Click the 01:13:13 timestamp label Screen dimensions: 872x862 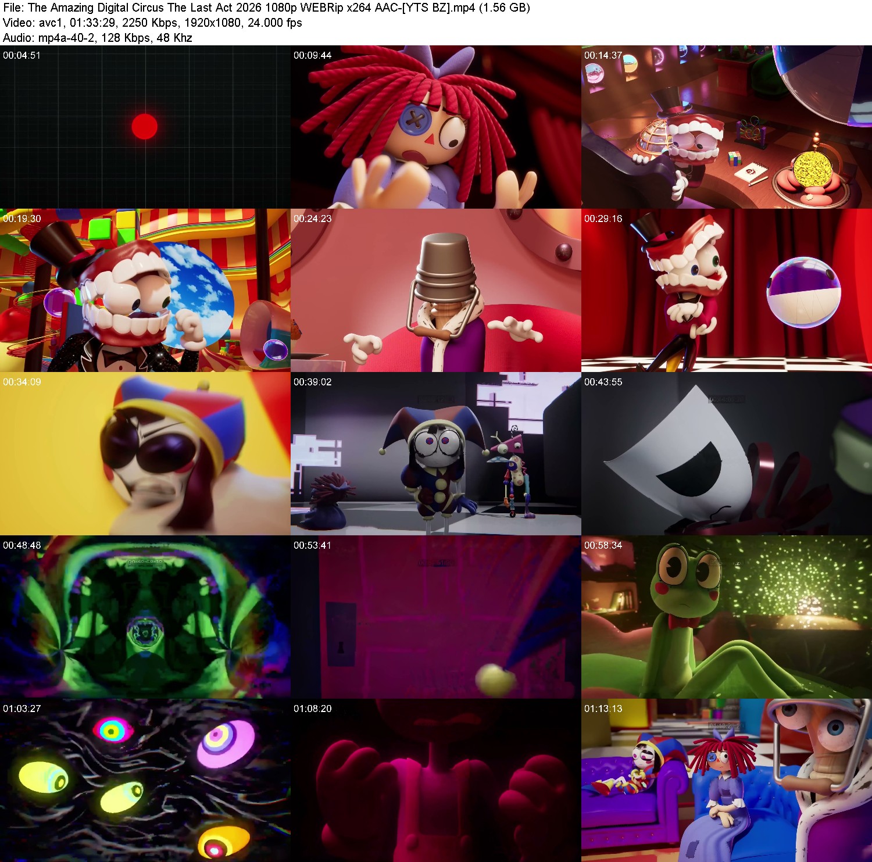coord(603,709)
